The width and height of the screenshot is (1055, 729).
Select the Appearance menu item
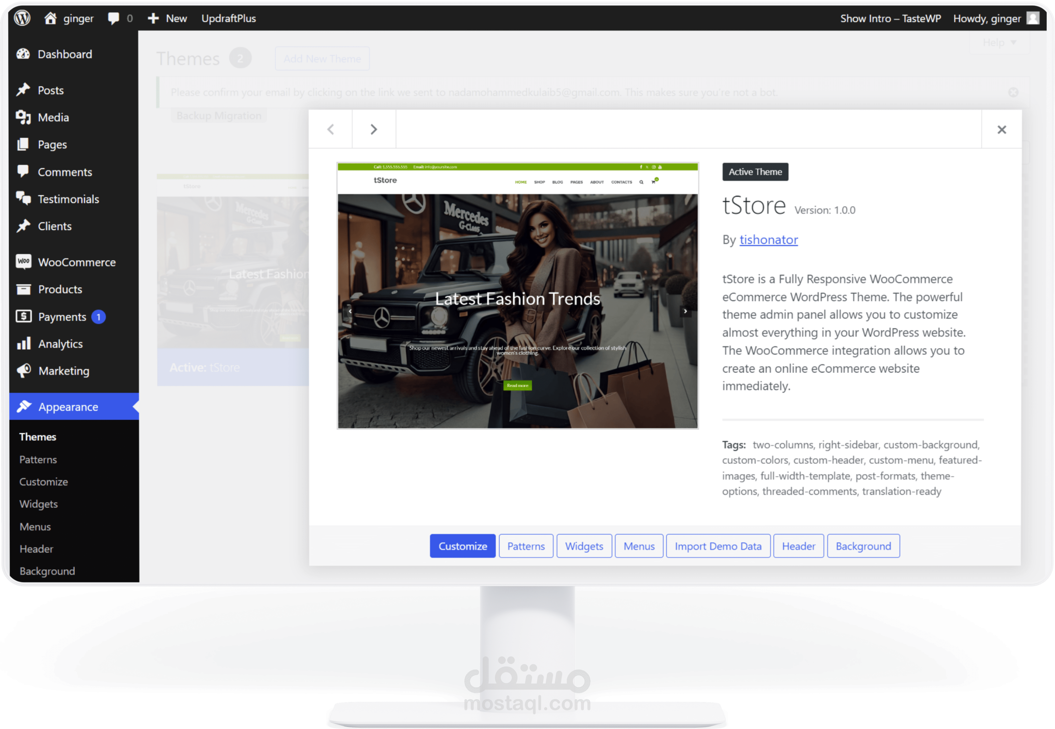click(74, 407)
